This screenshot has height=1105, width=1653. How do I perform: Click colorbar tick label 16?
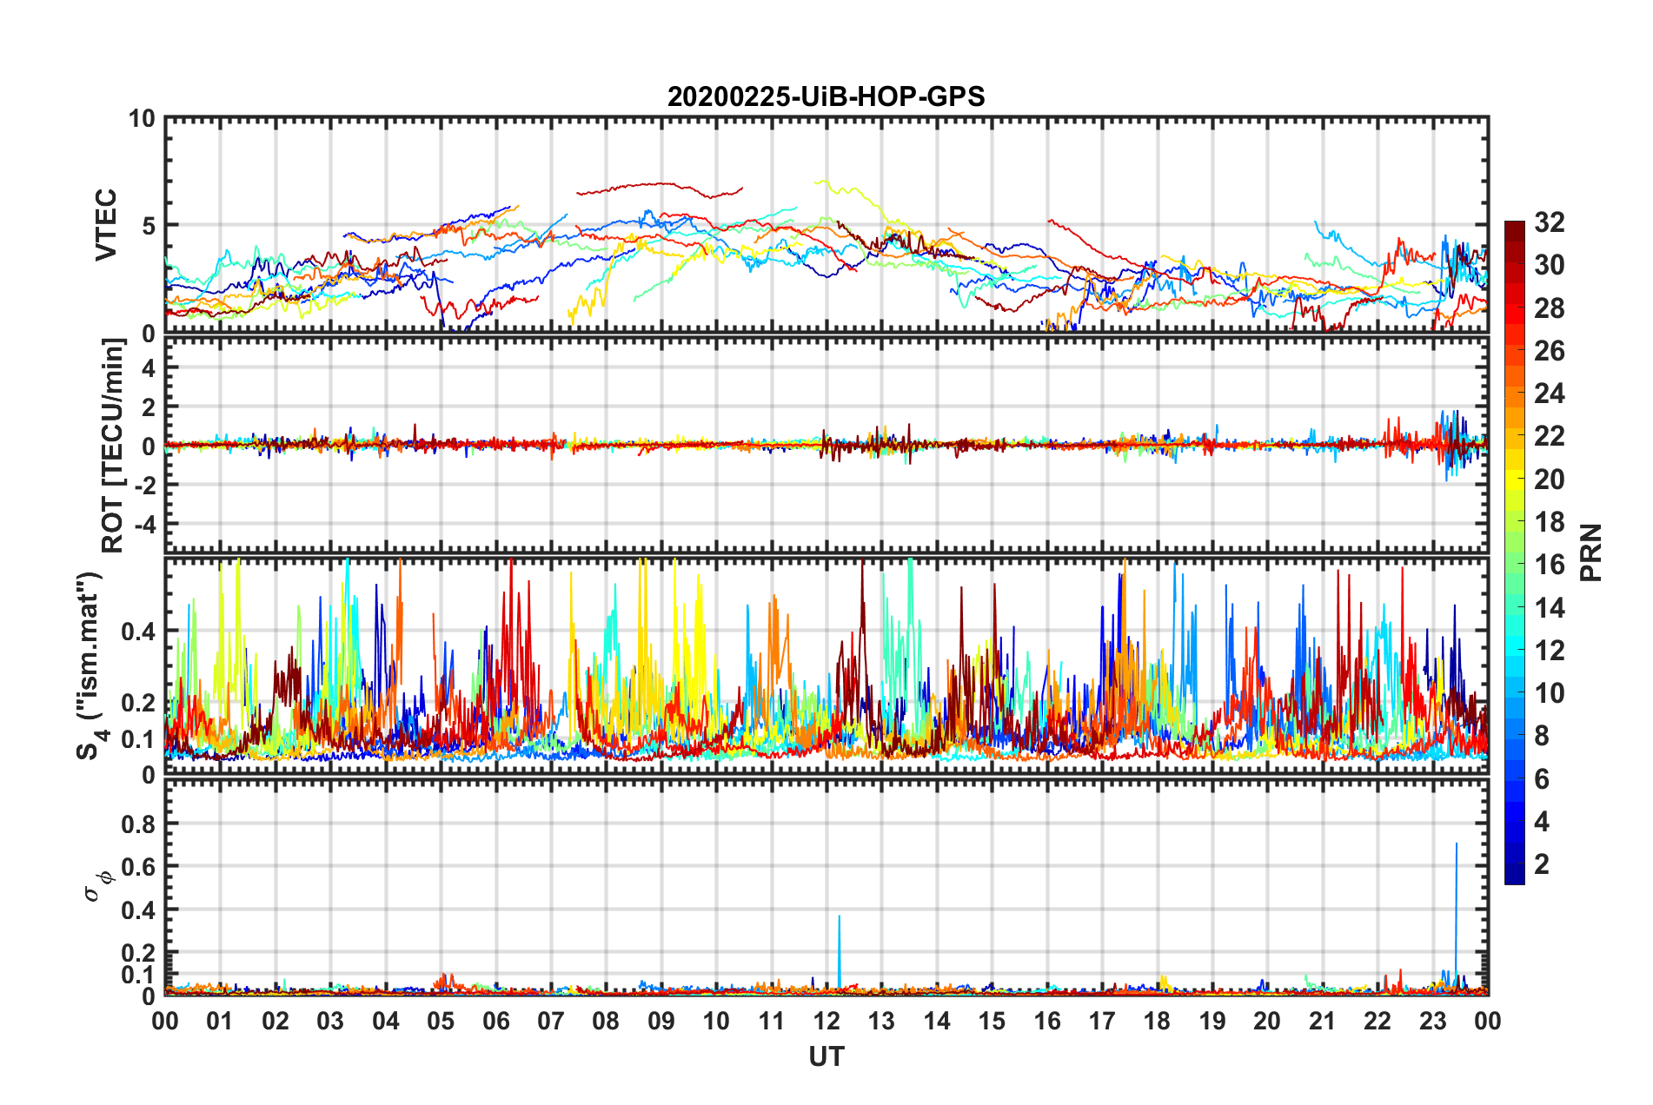coord(1549,565)
